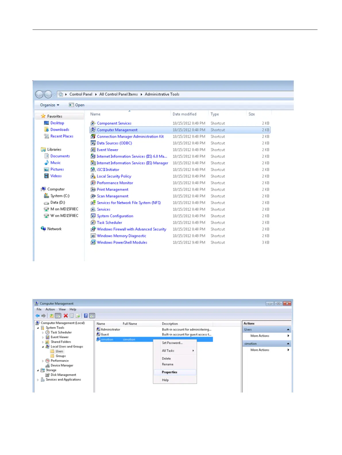Toggle the Show/Hide Console Tree toolbar icon
The height and width of the screenshot is (455, 342).
pyautogui.click(x=58, y=316)
